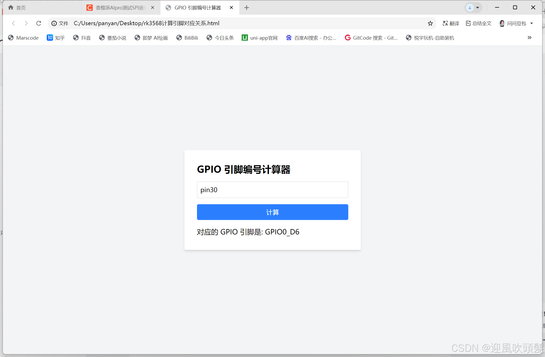
Task: Click the site info icon beside 文件
Action: click(x=54, y=23)
